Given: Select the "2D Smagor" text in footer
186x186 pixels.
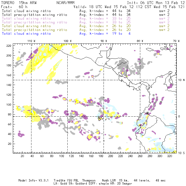Looking at the screenshot, I should tap(125, 184).
